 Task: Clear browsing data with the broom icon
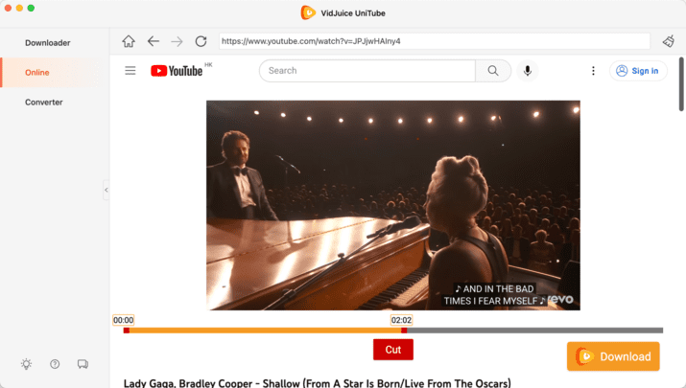tap(668, 41)
